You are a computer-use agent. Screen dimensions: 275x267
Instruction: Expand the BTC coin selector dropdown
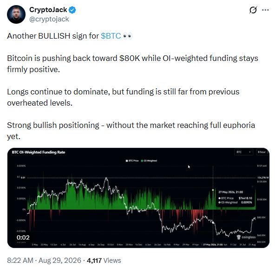pyautogui.click(x=244, y=152)
